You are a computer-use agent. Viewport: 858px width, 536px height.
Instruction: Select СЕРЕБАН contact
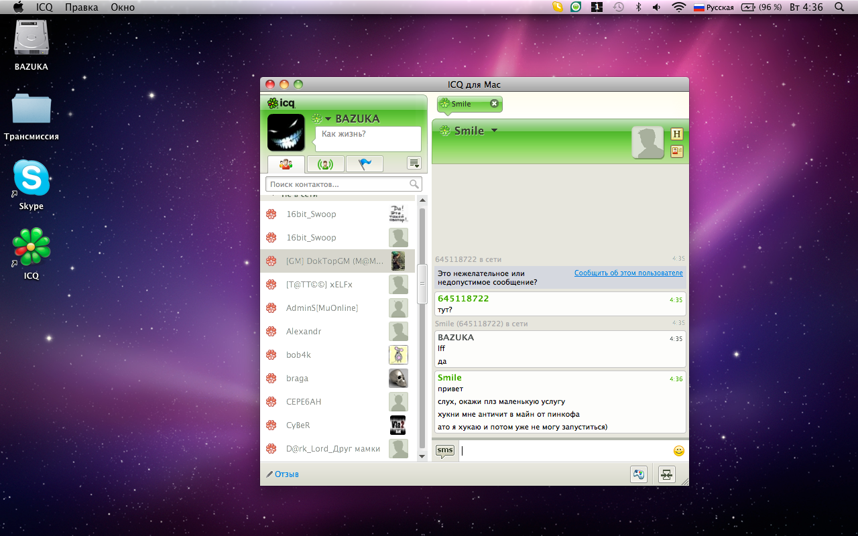(338, 401)
